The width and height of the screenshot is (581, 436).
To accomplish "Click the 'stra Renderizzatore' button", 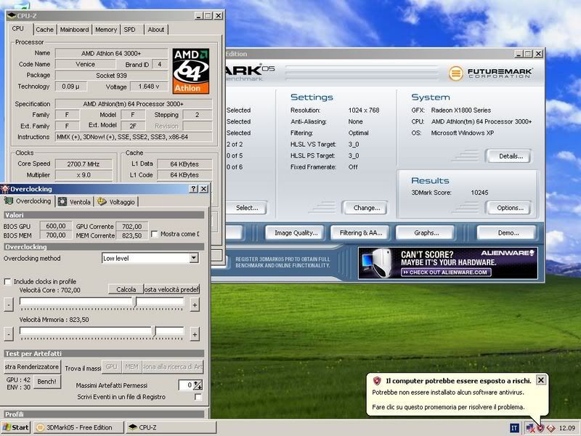I will point(31,367).
